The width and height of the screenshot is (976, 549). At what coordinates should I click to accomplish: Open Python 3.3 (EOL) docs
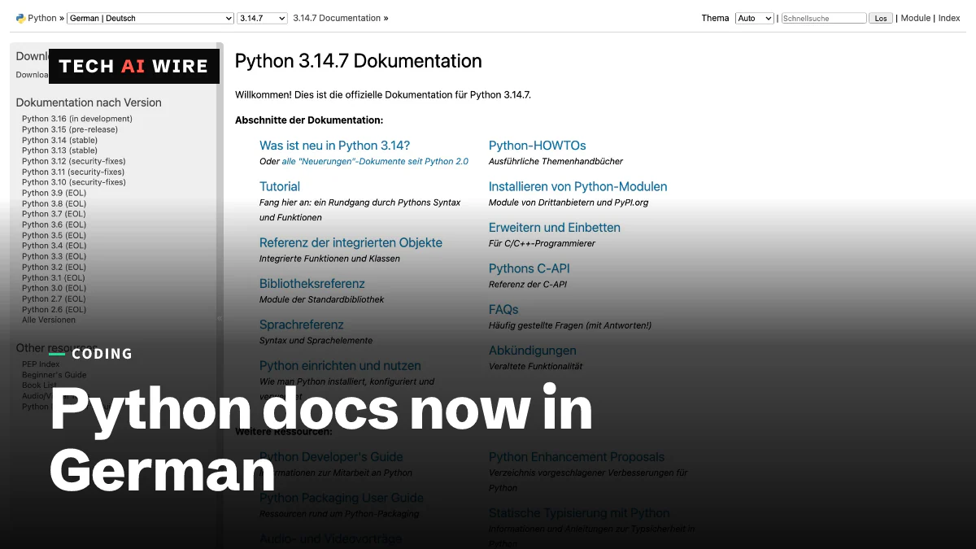coord(54,256)
